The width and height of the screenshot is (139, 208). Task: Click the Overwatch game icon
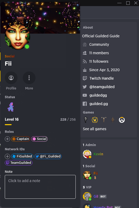(122, 120)
